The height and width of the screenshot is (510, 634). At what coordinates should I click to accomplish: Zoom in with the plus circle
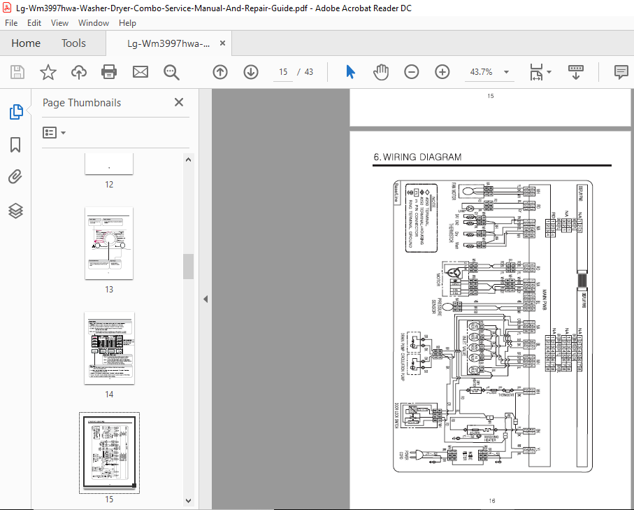pos(442,72)
